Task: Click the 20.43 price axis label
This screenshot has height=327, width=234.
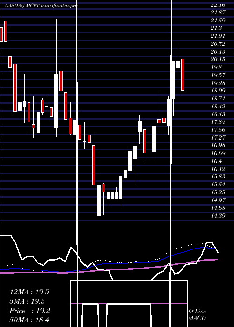Action: [218, 52]
